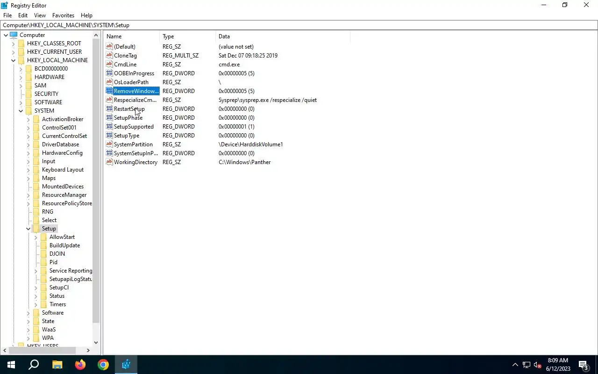
Task: Collapse HKEY_LOCAL_MACHINE node
Action: 13,60
